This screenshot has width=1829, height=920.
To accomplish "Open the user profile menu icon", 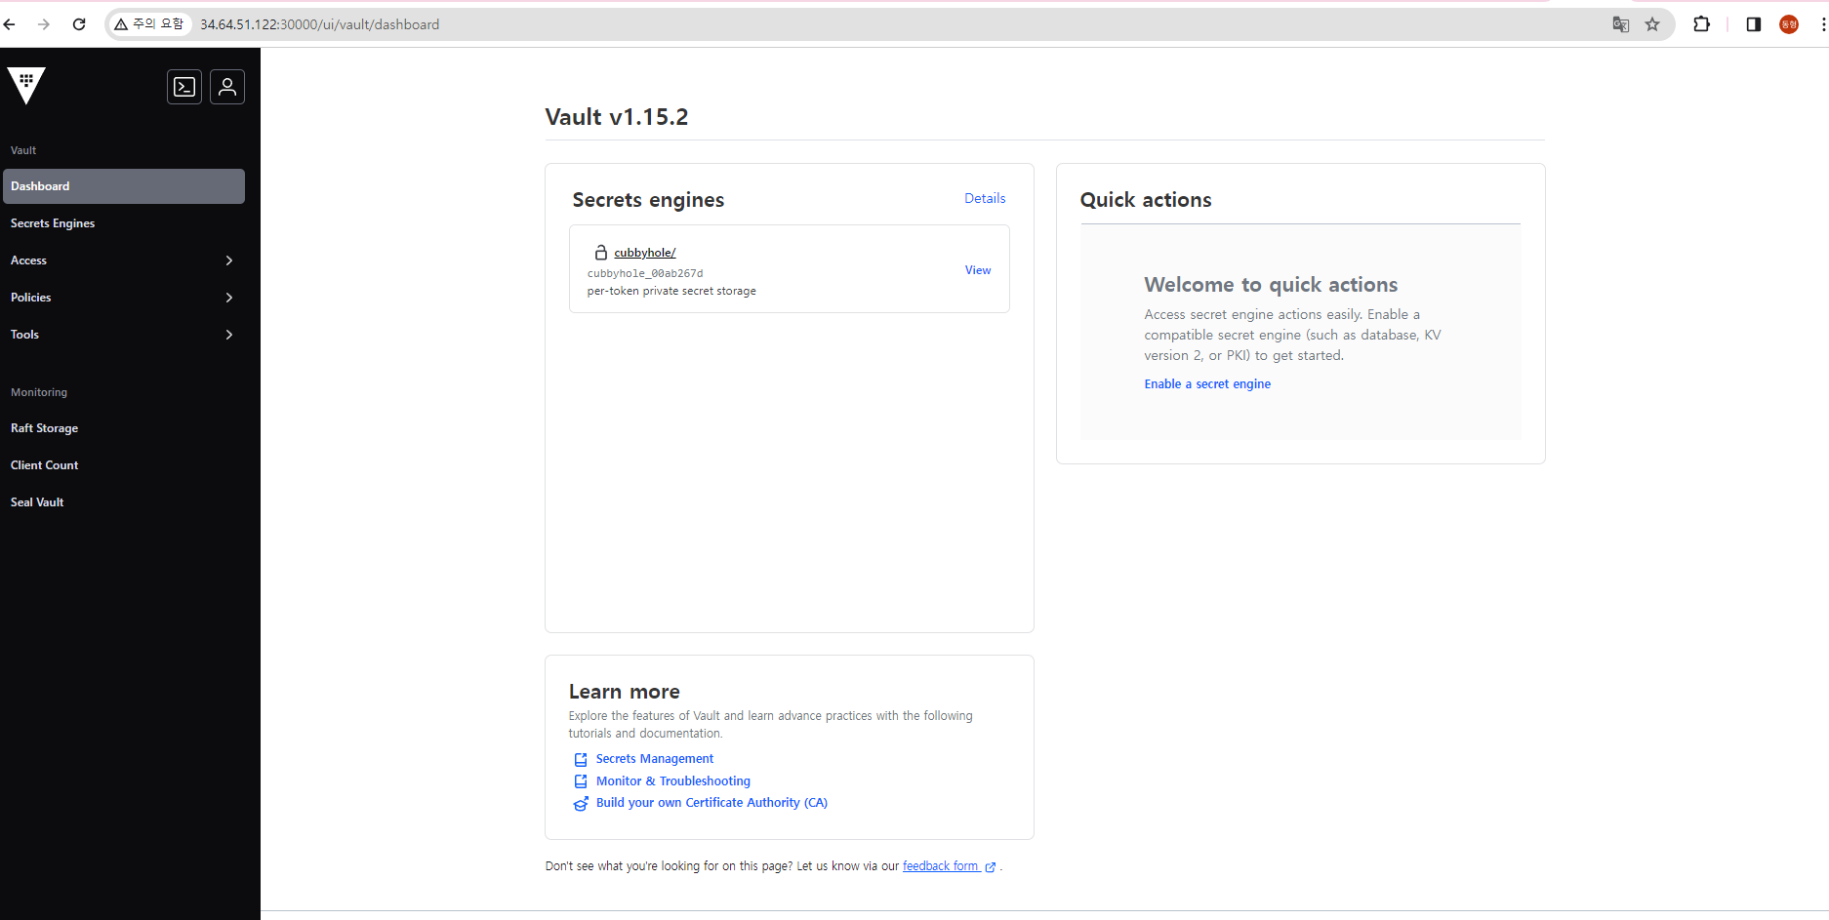I will [227, 87].
